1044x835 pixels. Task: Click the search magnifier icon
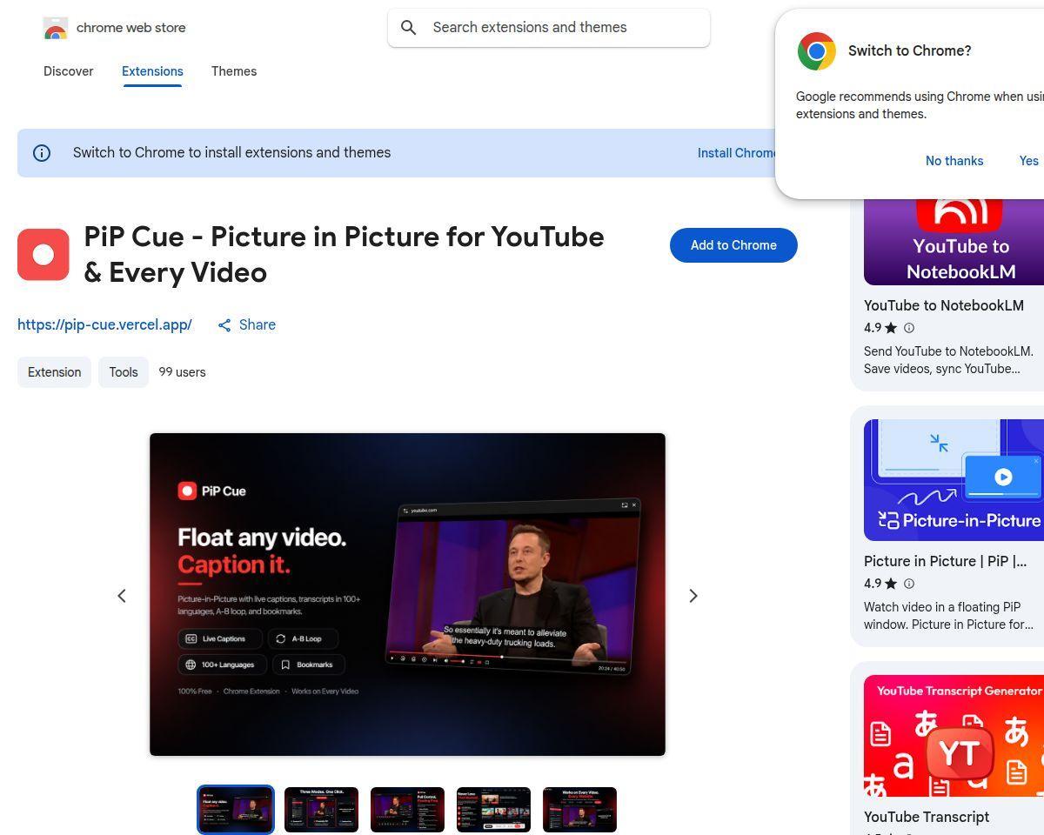pyautogui.click(x=408, y=28)
